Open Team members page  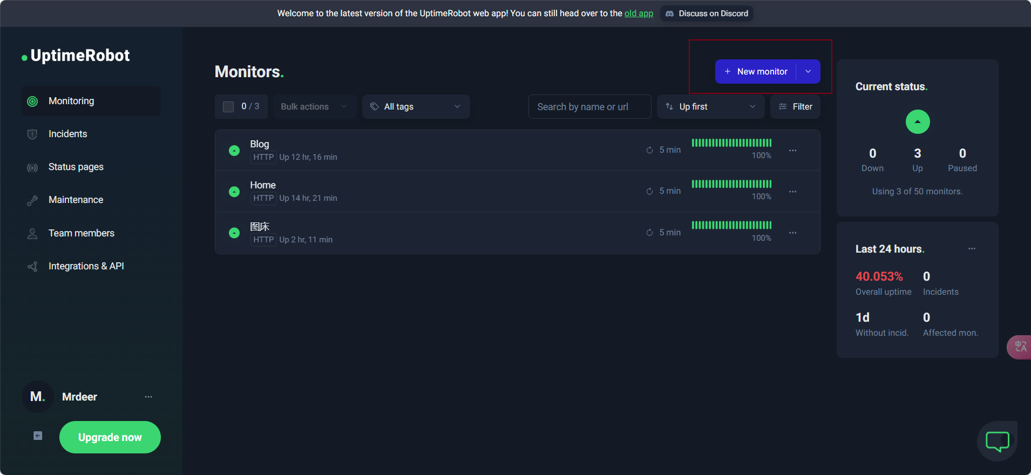[82, 233]
